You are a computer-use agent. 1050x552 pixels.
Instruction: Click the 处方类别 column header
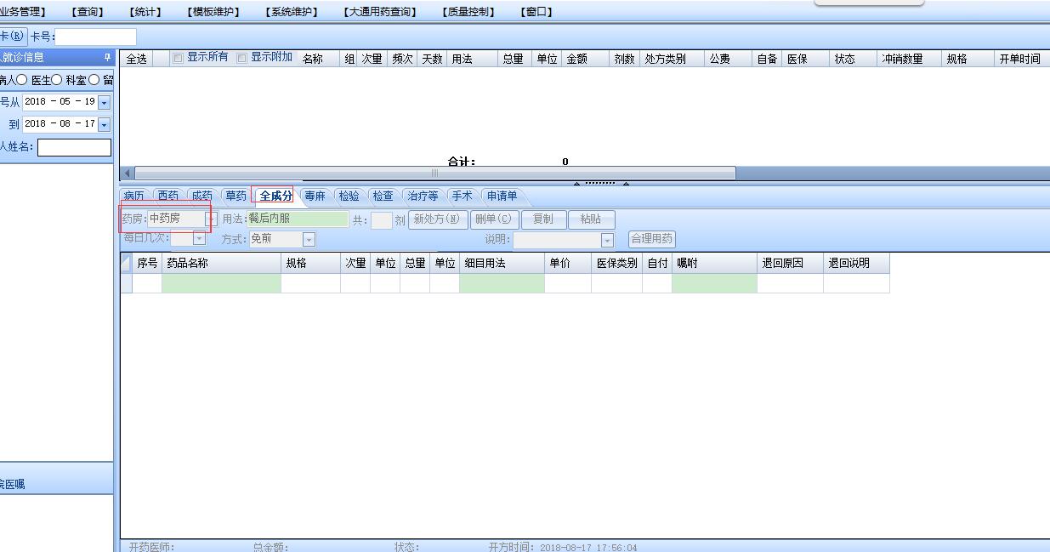click(x=672, y=59)
